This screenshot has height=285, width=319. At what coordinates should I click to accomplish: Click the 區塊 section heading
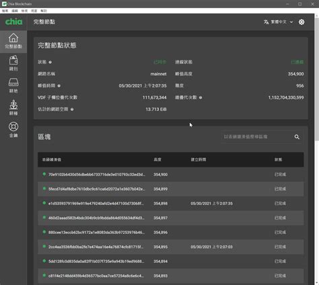(x=44, y=137)
